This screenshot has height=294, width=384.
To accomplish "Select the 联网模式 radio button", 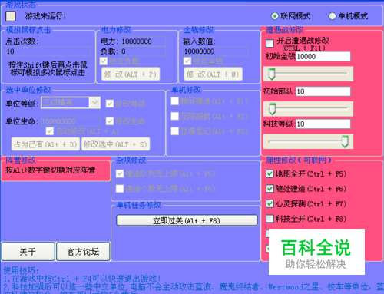I will pos(275,16).
